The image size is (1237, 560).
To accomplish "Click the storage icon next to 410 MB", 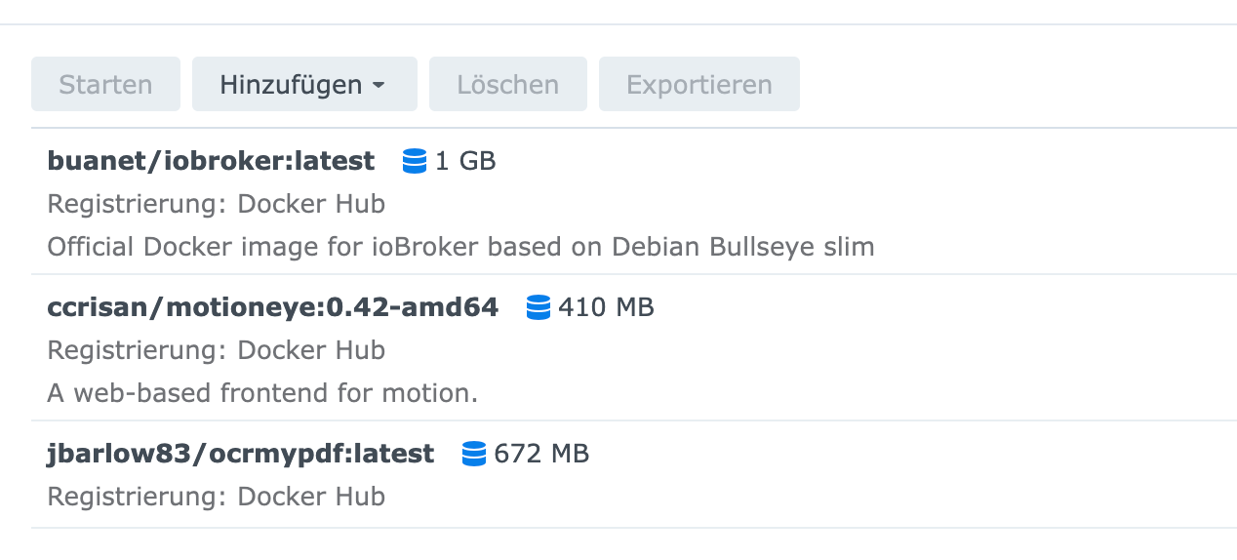I will point(538,307).
